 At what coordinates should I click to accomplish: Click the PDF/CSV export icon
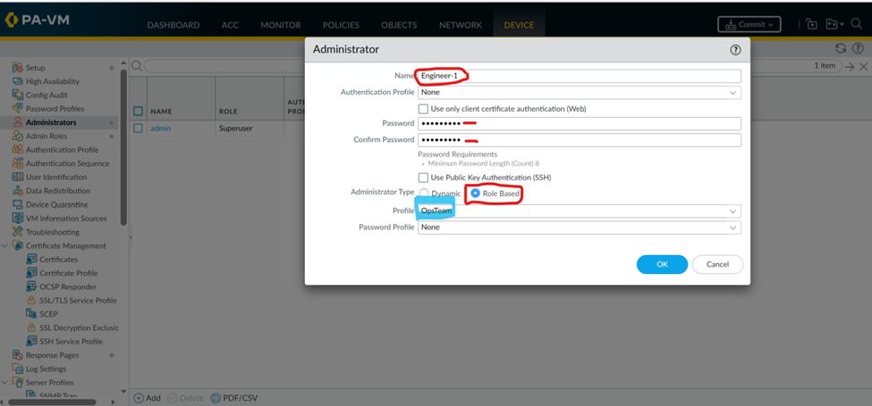[216, 398]
